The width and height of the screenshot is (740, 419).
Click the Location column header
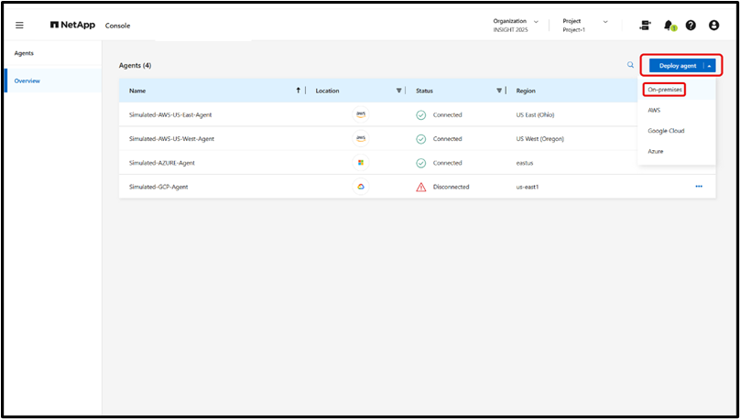tap(328, 91)
